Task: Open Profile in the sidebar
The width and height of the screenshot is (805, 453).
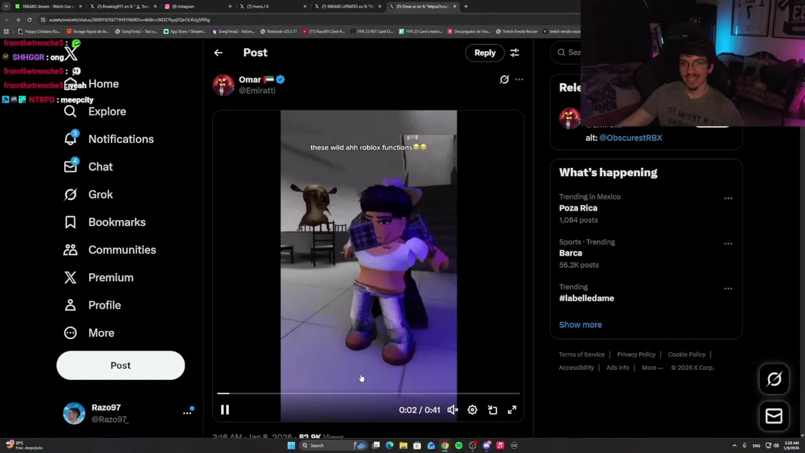Action: coord(92,305)
